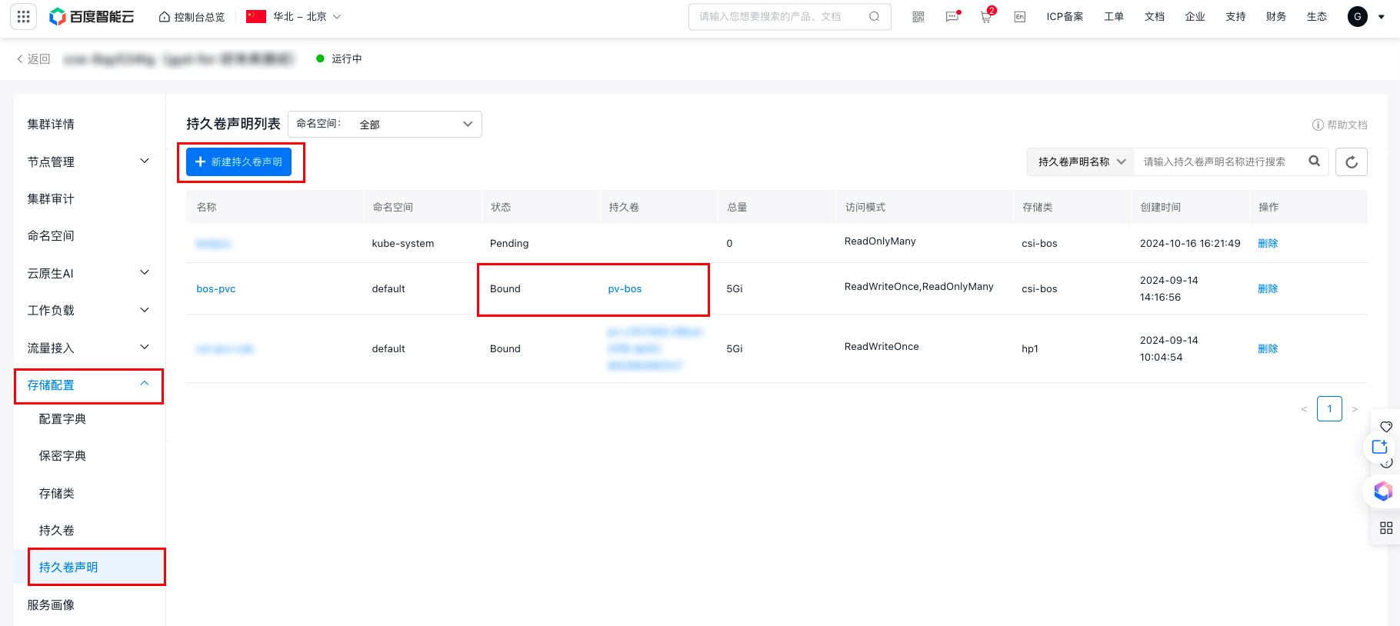Viewport: 1400px width, 626px height.
Task: Delete the hp1 storage class claim
Action: tap(1268, 349)
